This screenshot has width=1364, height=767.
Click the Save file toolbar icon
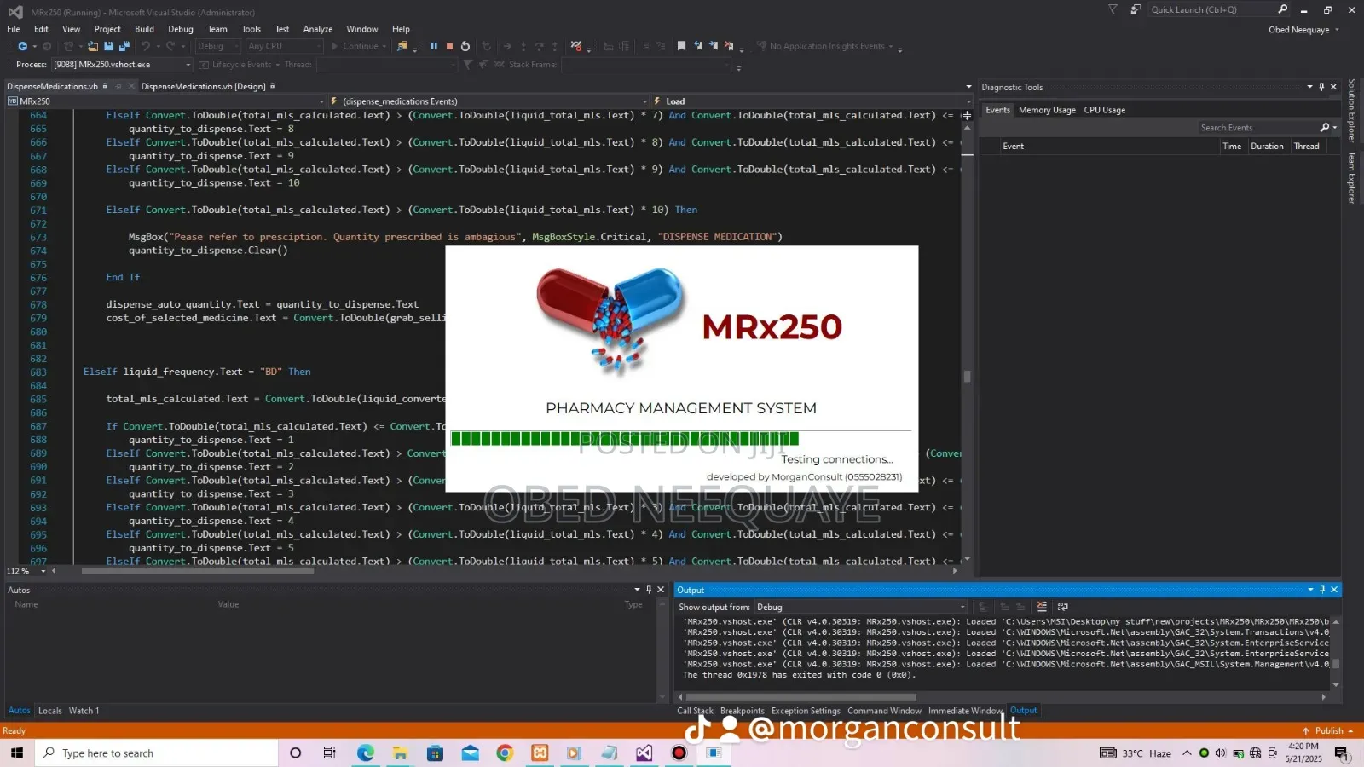click(108, 46)
